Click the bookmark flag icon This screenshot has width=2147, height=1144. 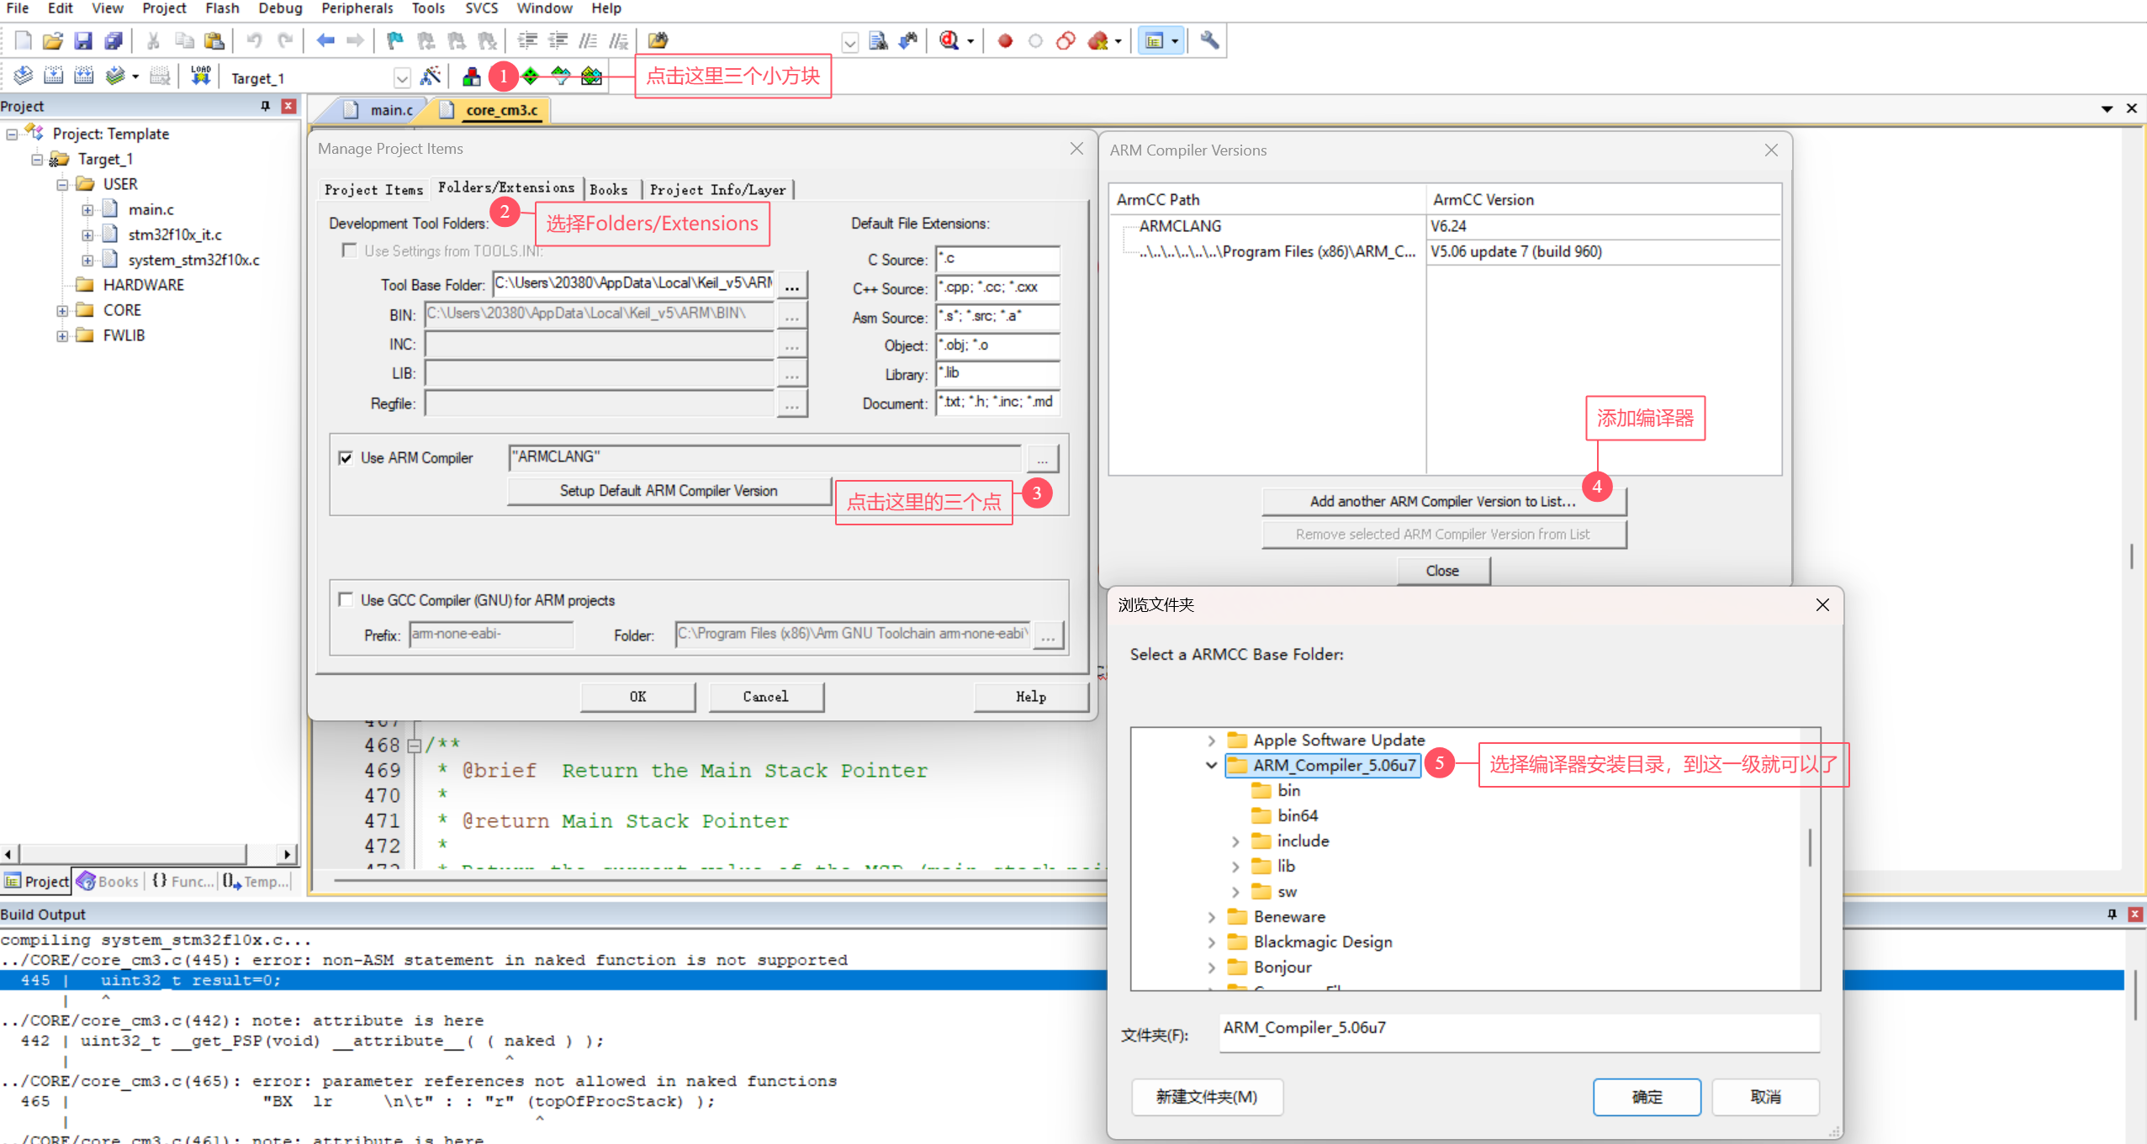[394, 40]
